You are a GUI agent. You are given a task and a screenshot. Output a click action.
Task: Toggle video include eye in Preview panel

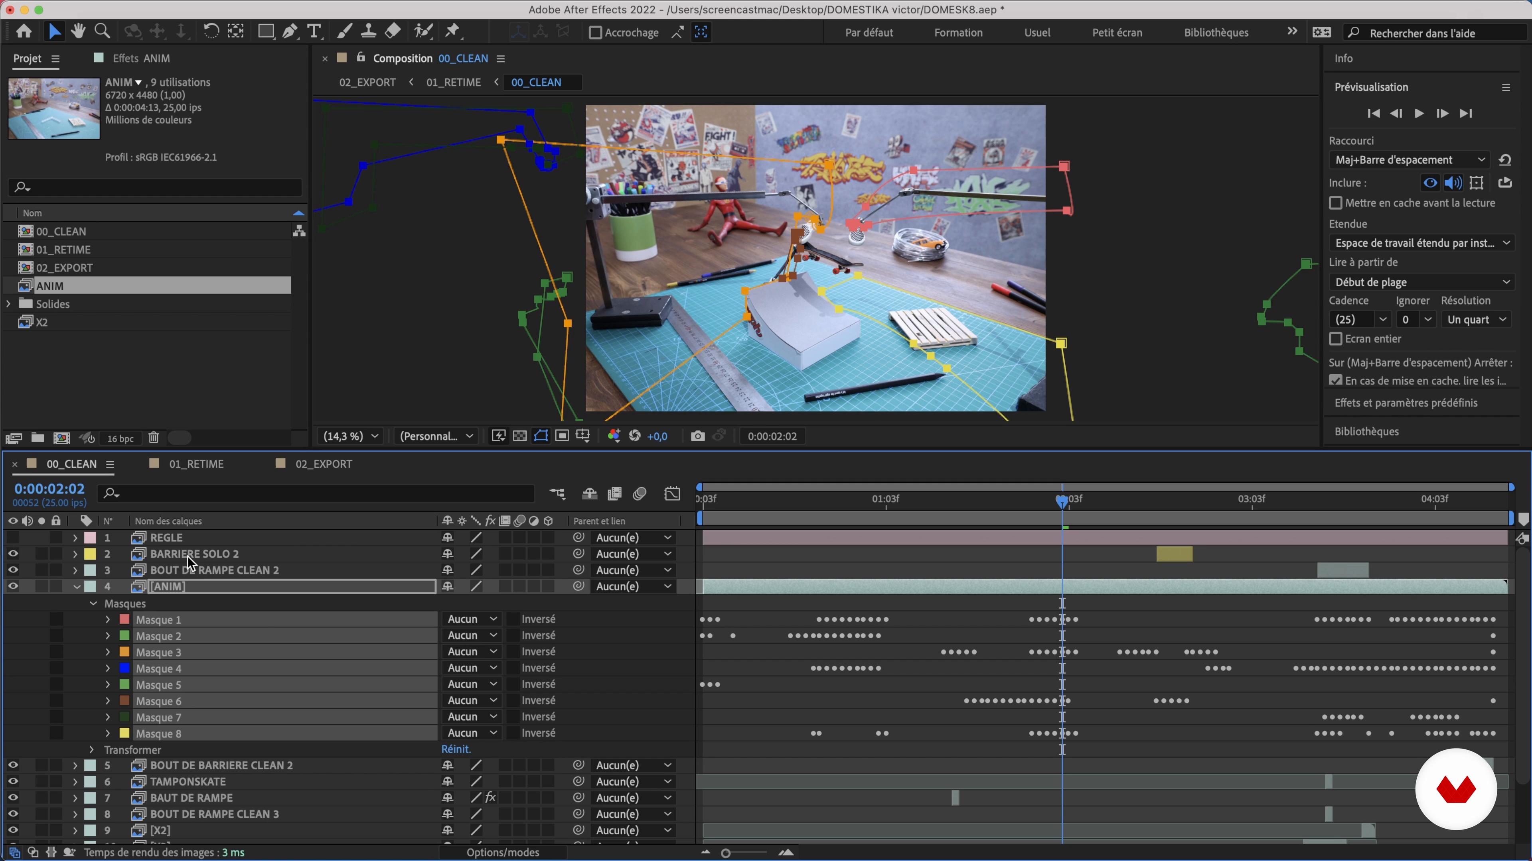tap(1430, 183)
